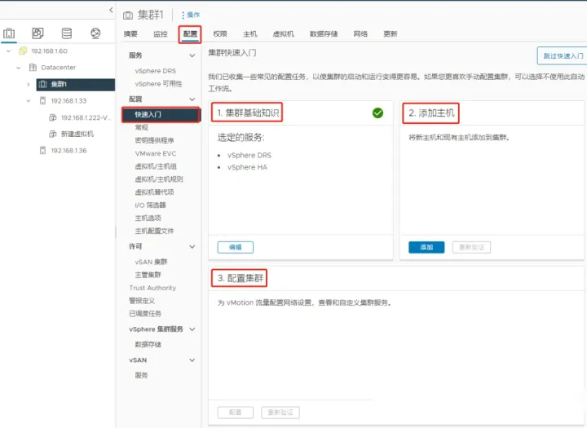Collapse the 许可 section chevron
Screen dimensions: 587x428
tap(192, 246)
